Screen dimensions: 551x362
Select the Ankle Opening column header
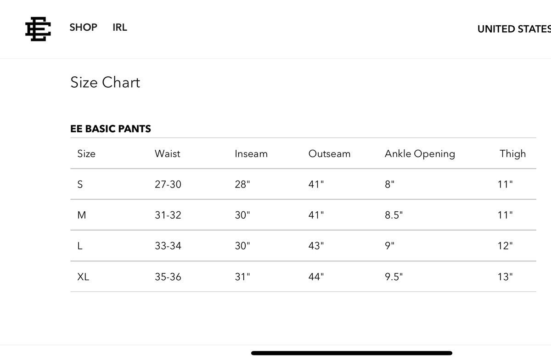tap(420, 154)
